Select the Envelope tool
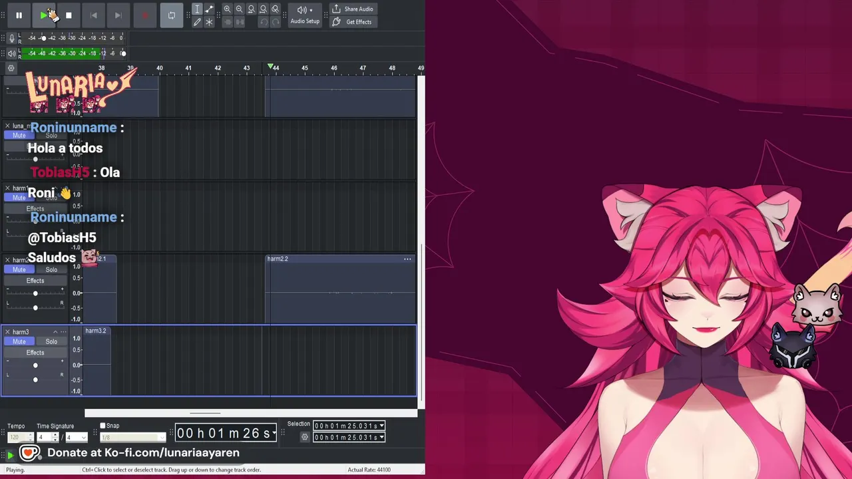The image size is (852, 479). point(209,9)
